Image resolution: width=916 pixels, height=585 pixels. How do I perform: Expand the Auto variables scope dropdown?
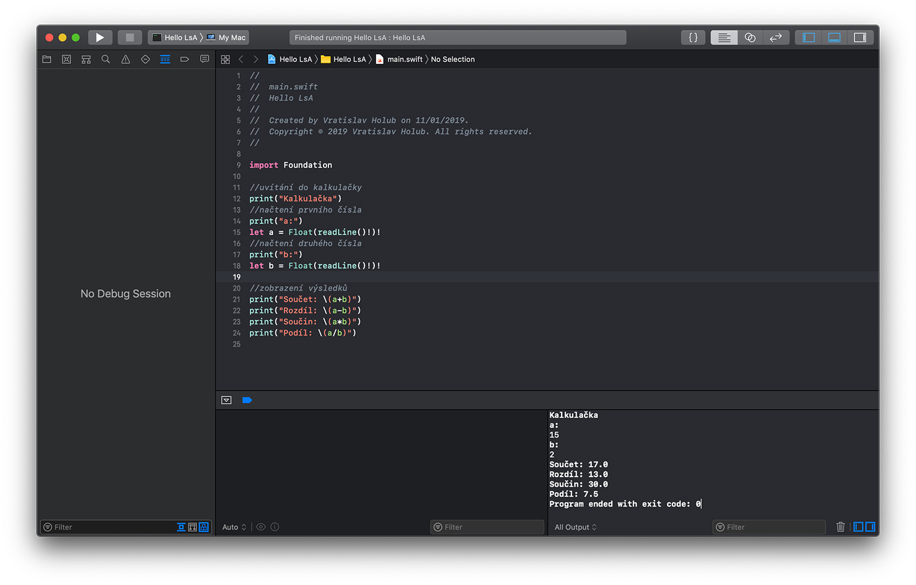(x=234, y=527)
